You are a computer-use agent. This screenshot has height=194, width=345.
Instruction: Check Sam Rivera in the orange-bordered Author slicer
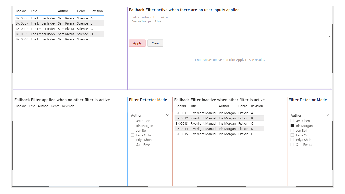292,144
